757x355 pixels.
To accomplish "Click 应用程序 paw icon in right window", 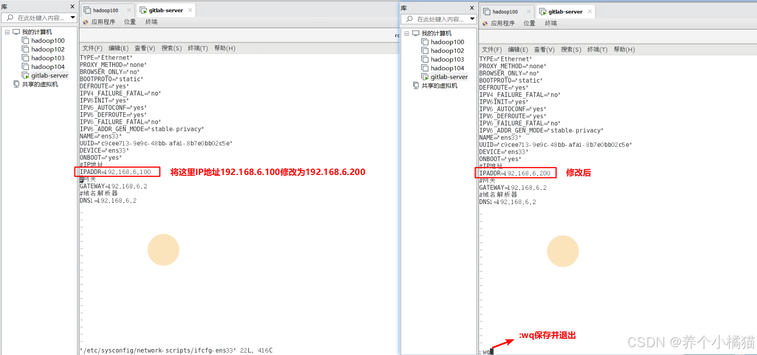I will [485, 23].
